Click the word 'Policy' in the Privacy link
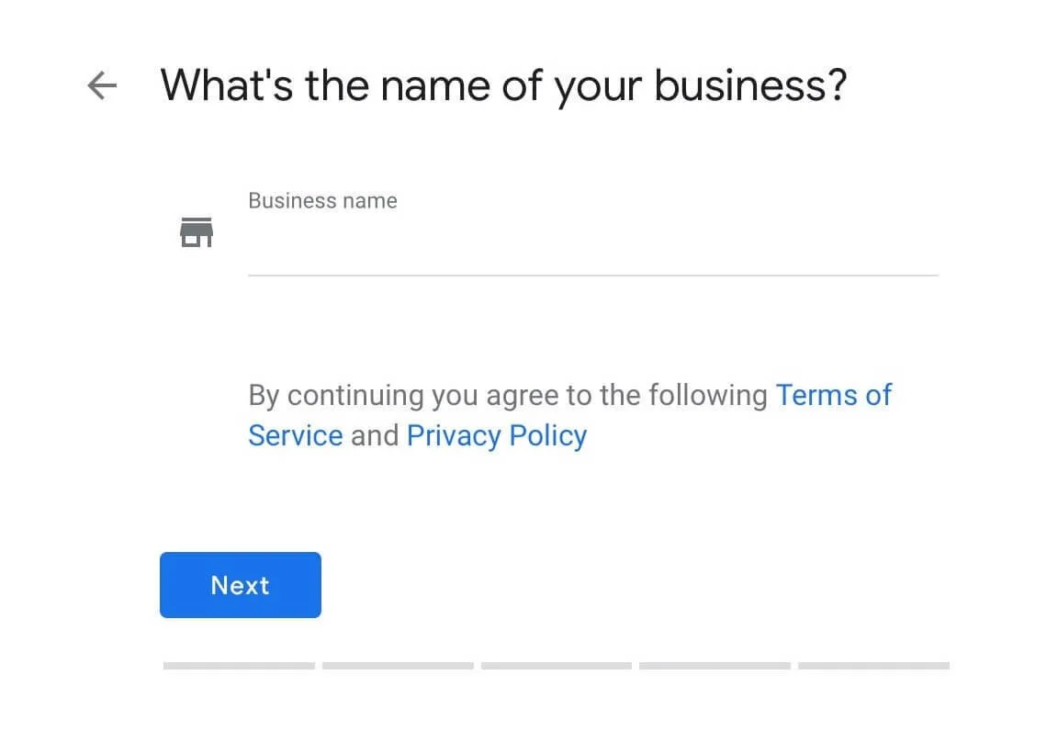The width and height of the screenshot is (1058, 743). tap(547, 435)
